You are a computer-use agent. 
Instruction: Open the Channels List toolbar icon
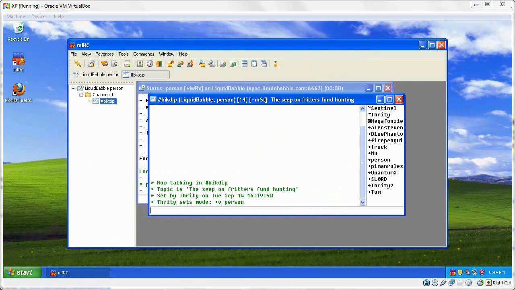coord(114,64)
